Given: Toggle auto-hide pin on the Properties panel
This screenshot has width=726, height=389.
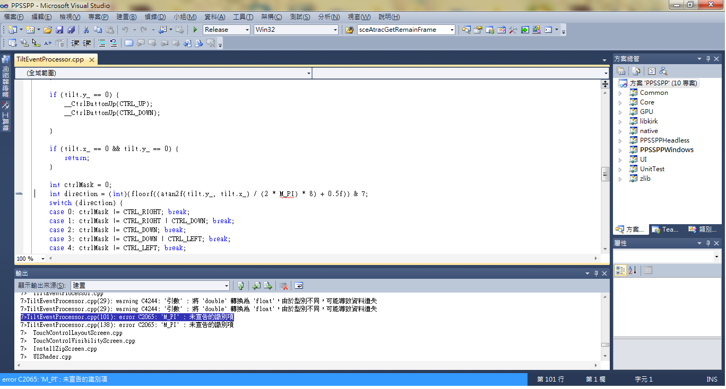Looking at the screenshot, I should click(708, 243).
